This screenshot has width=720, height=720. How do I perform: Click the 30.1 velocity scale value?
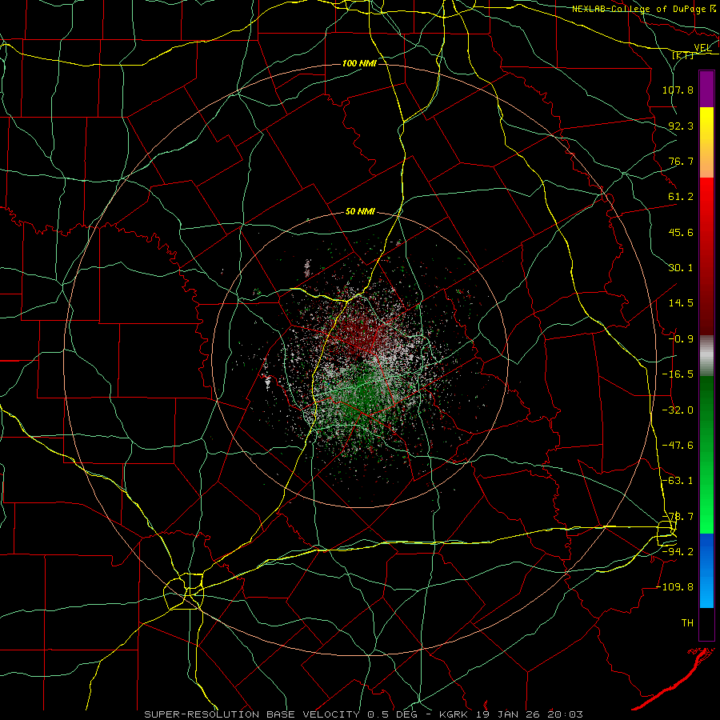coord(681,268)
